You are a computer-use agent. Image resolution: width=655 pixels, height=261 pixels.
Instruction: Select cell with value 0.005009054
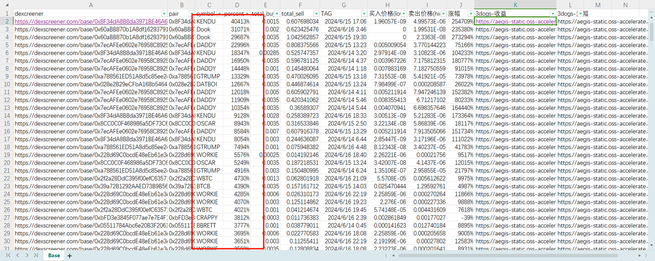(388, 45)
